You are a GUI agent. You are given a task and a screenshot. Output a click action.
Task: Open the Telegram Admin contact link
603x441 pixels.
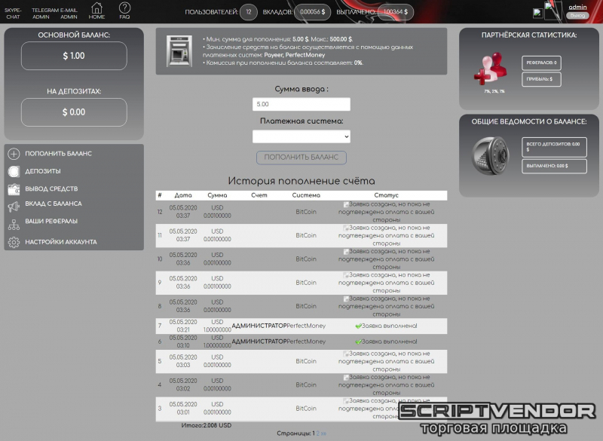coord(45,13)
